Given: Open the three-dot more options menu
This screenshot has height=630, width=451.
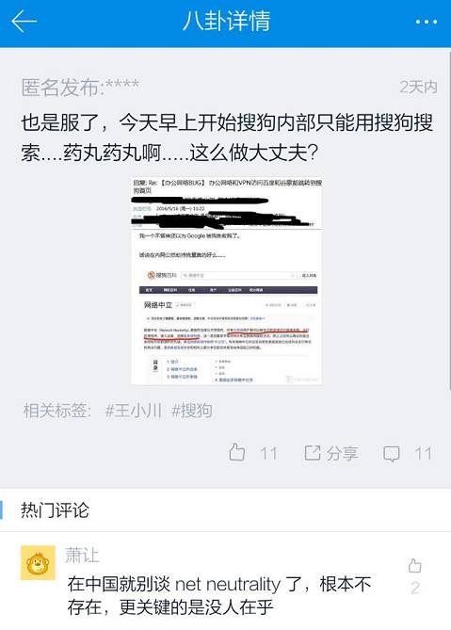Looking at the screenshot, I should click(x=427, y=22).
